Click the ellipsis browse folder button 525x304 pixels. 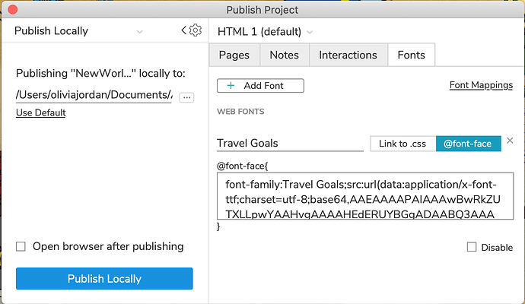point(186,97)
